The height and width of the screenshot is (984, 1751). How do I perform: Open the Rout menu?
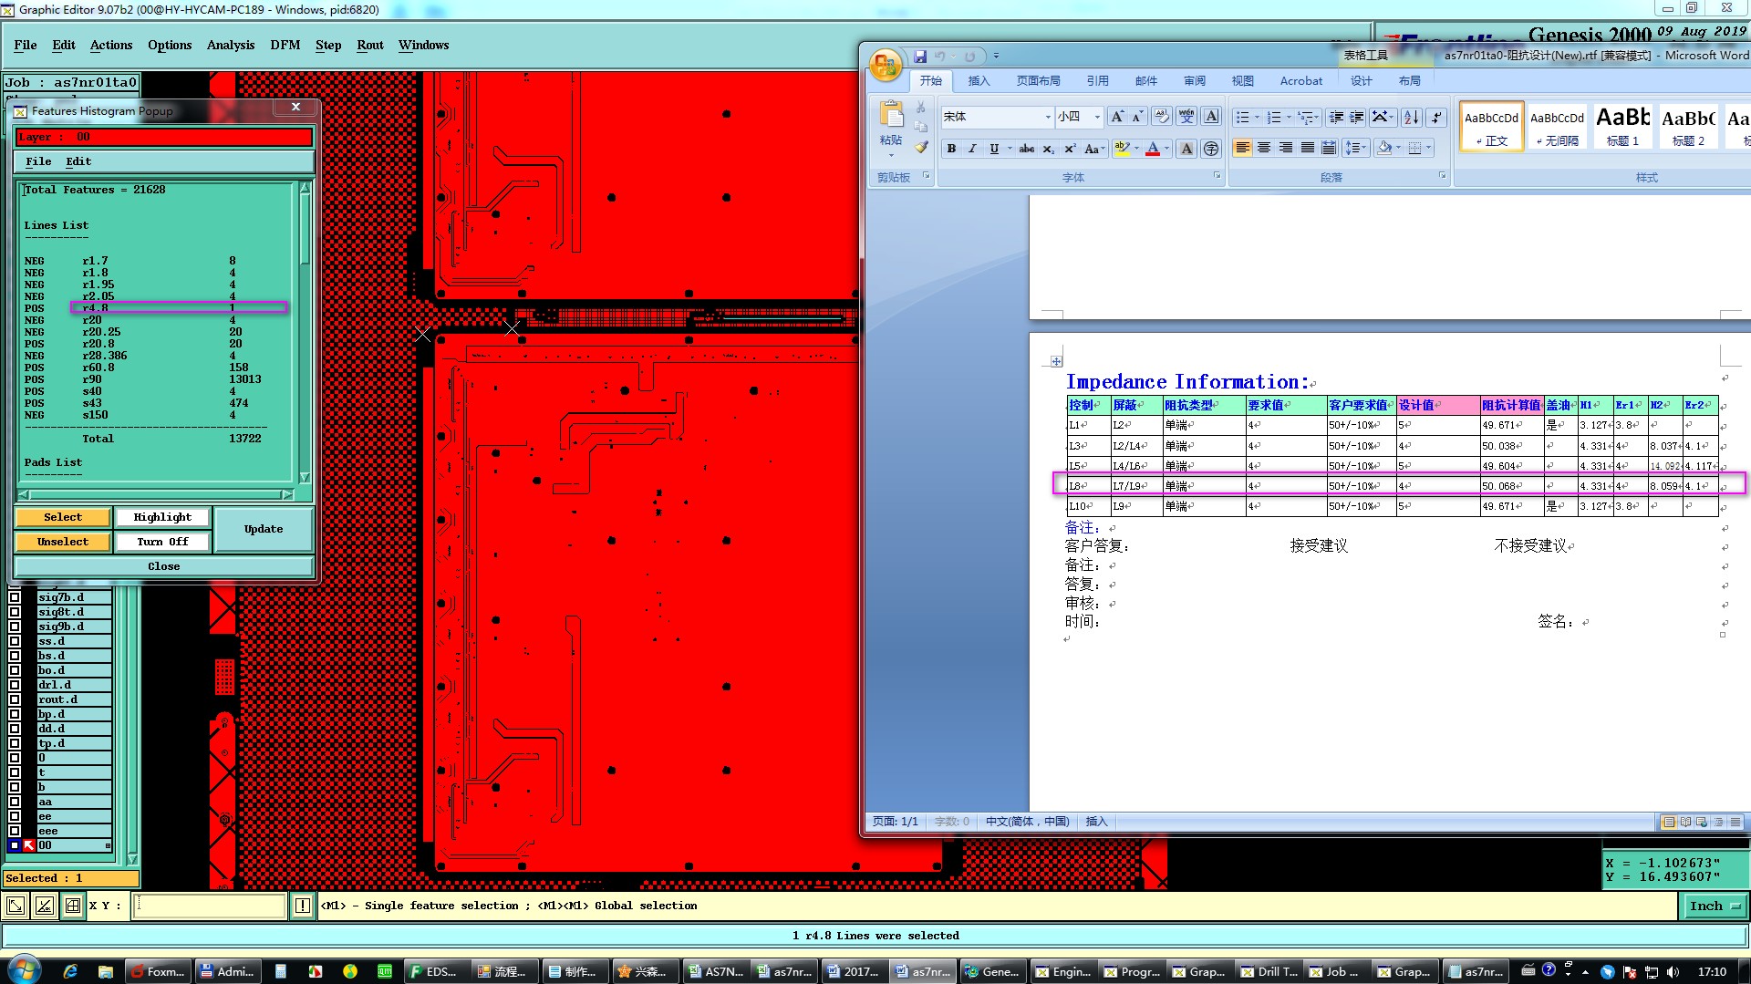point(370,45)
